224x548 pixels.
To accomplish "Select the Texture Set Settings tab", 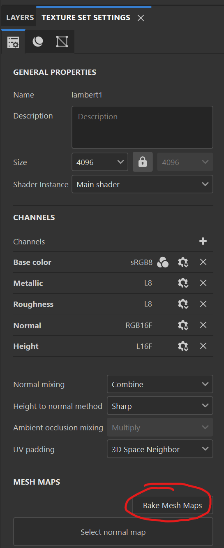I will point(86,18).
